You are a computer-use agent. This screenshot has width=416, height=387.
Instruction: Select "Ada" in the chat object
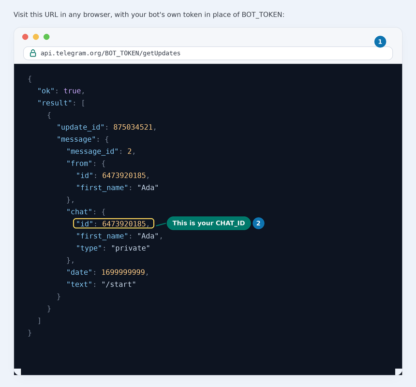[148, 236]
